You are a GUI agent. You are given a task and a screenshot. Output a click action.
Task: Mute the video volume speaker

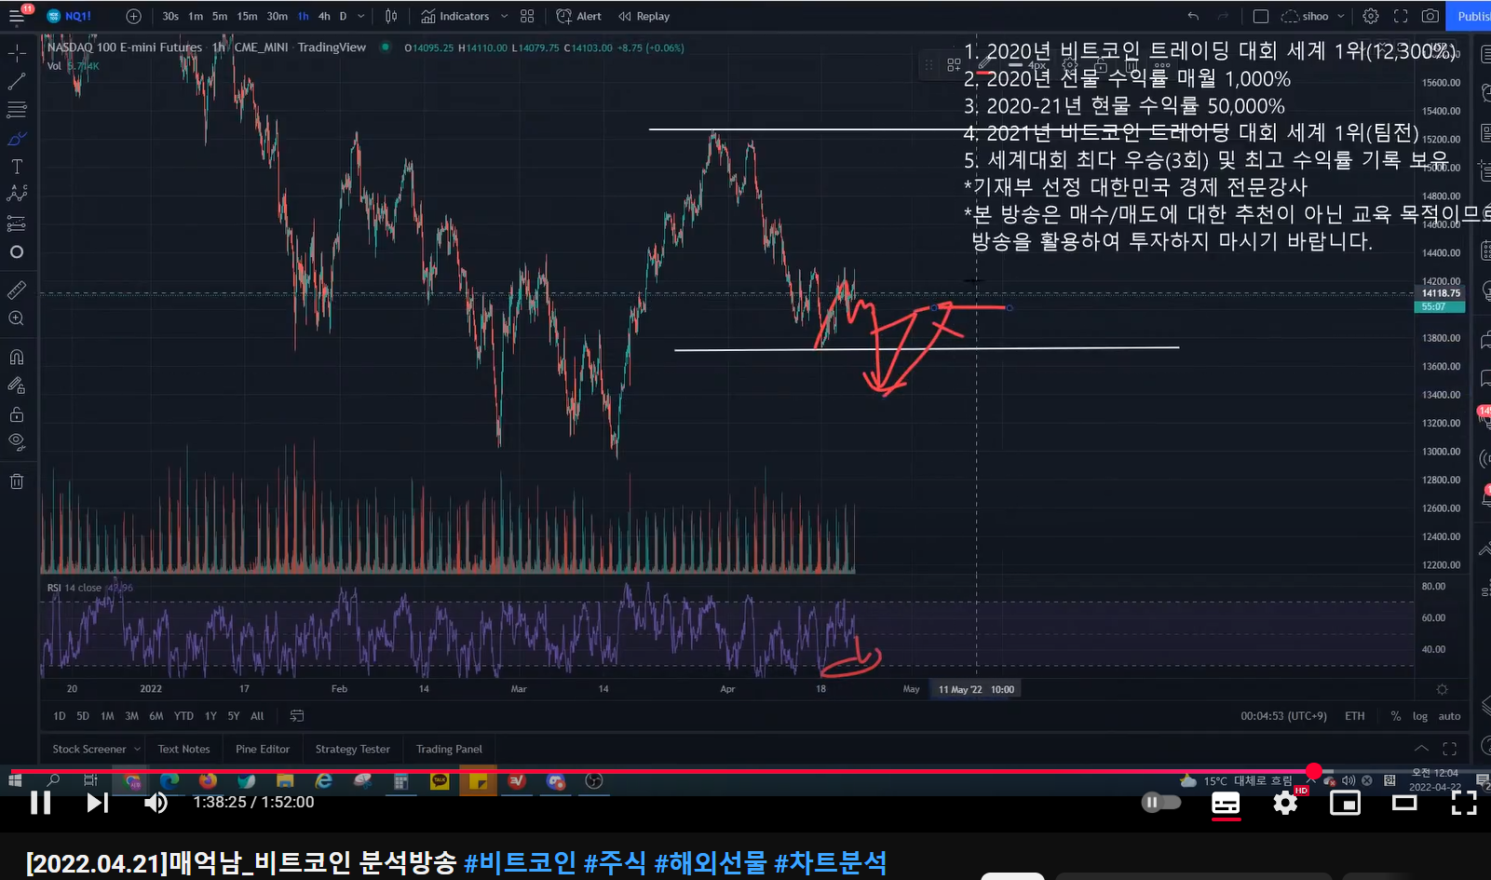tap(156, 803)
